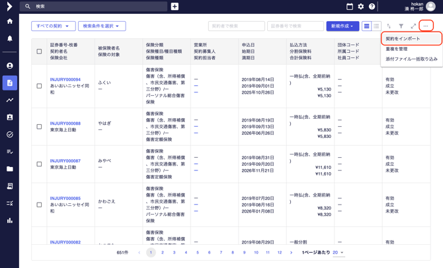Choose 重複を管理 from menu
Viewport: 443px width, 268px height.
click(x=397, y=49)
